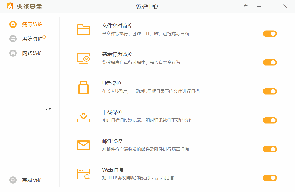Image resolution: width=295 pixels, height=192 pixels.
Task: Click the Web扫描 title
Action: (x=113, y=170)
